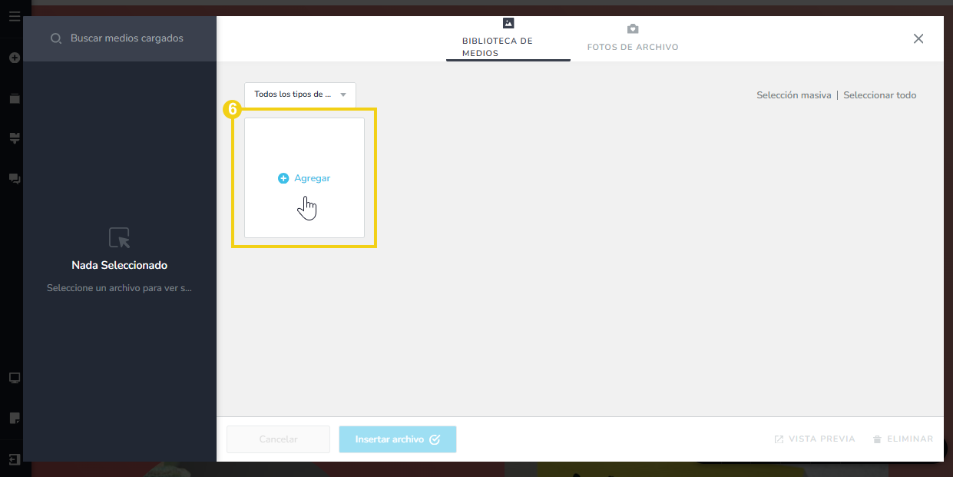This screenshot has height=477, width=953.
Task: Close the media library dialog
Action: coord(918,38)
